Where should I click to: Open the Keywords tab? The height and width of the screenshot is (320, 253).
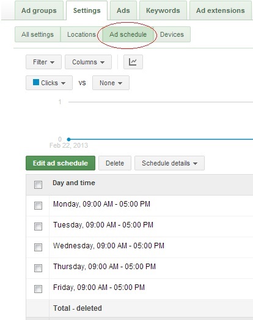[x=163, y=10]
